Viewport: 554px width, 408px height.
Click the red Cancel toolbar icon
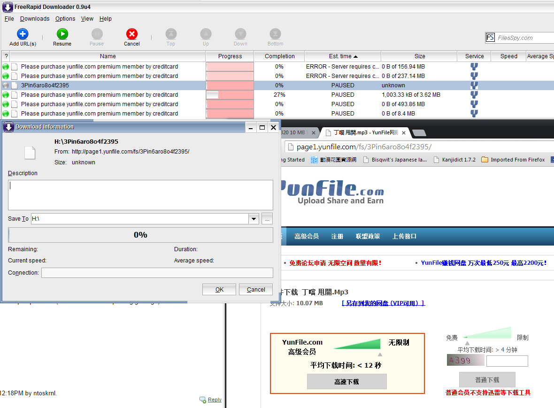click(132, 34)
